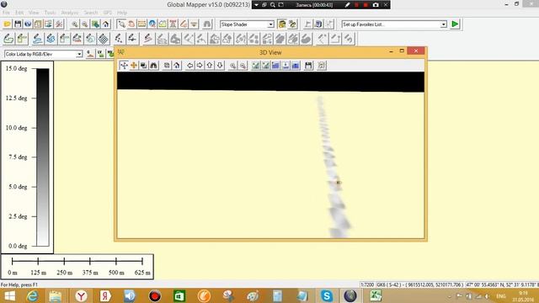Viewport: 539px width, 303px height.
Task: Open Skype from the taskbar
Action: pos(326,295)
